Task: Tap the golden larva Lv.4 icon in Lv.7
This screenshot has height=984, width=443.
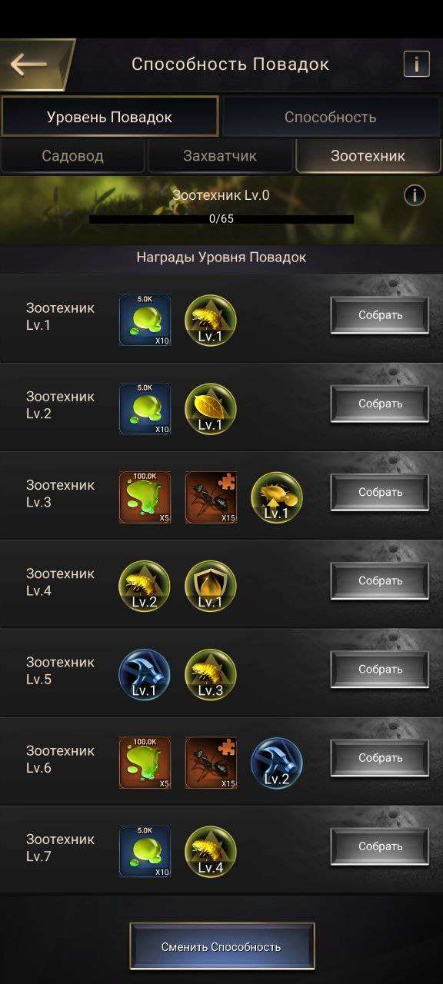Action: pyautogui.click(x=211, y=851)
